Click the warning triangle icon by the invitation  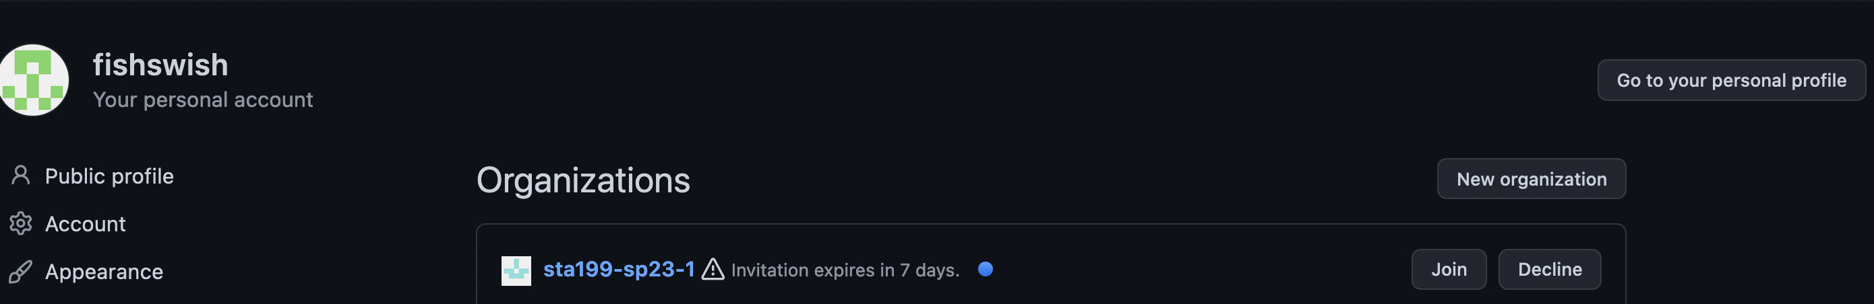point(713,269)
